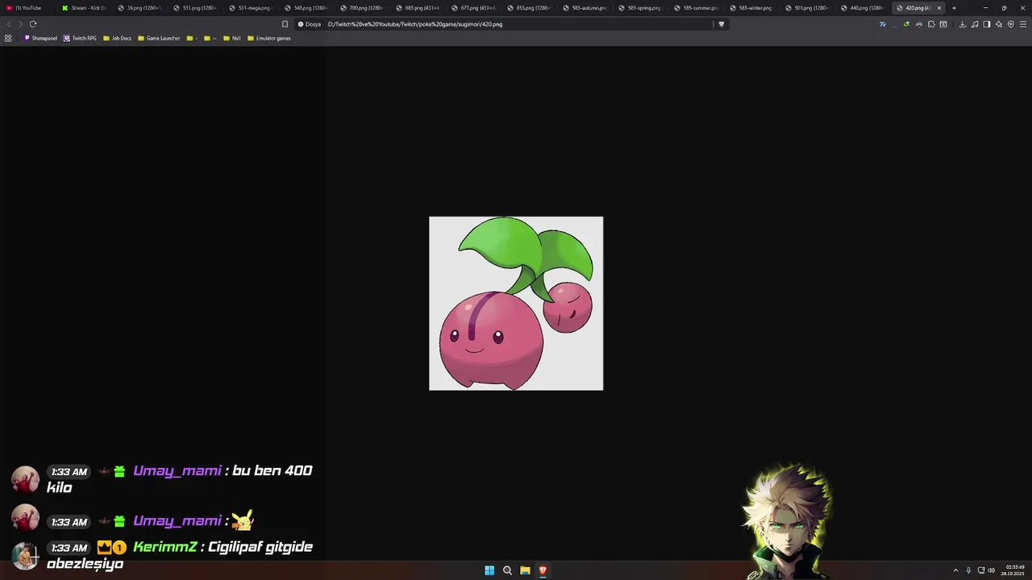Open the apps grid in bookmarks bar
This screenshot has width=1032, height=580.
coord(8,38)
